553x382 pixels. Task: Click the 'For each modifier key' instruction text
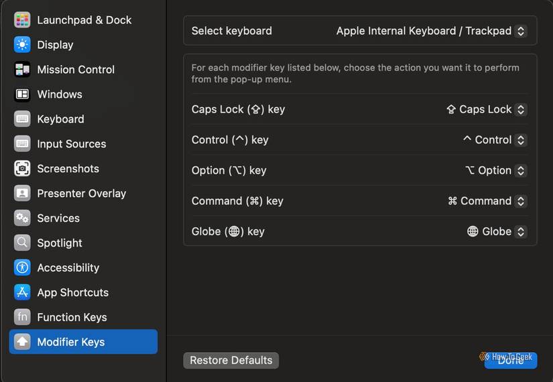(x=355, y=73)
